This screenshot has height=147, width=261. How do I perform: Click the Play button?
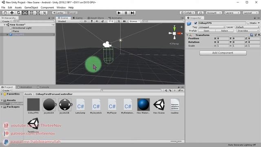(119, 13)
